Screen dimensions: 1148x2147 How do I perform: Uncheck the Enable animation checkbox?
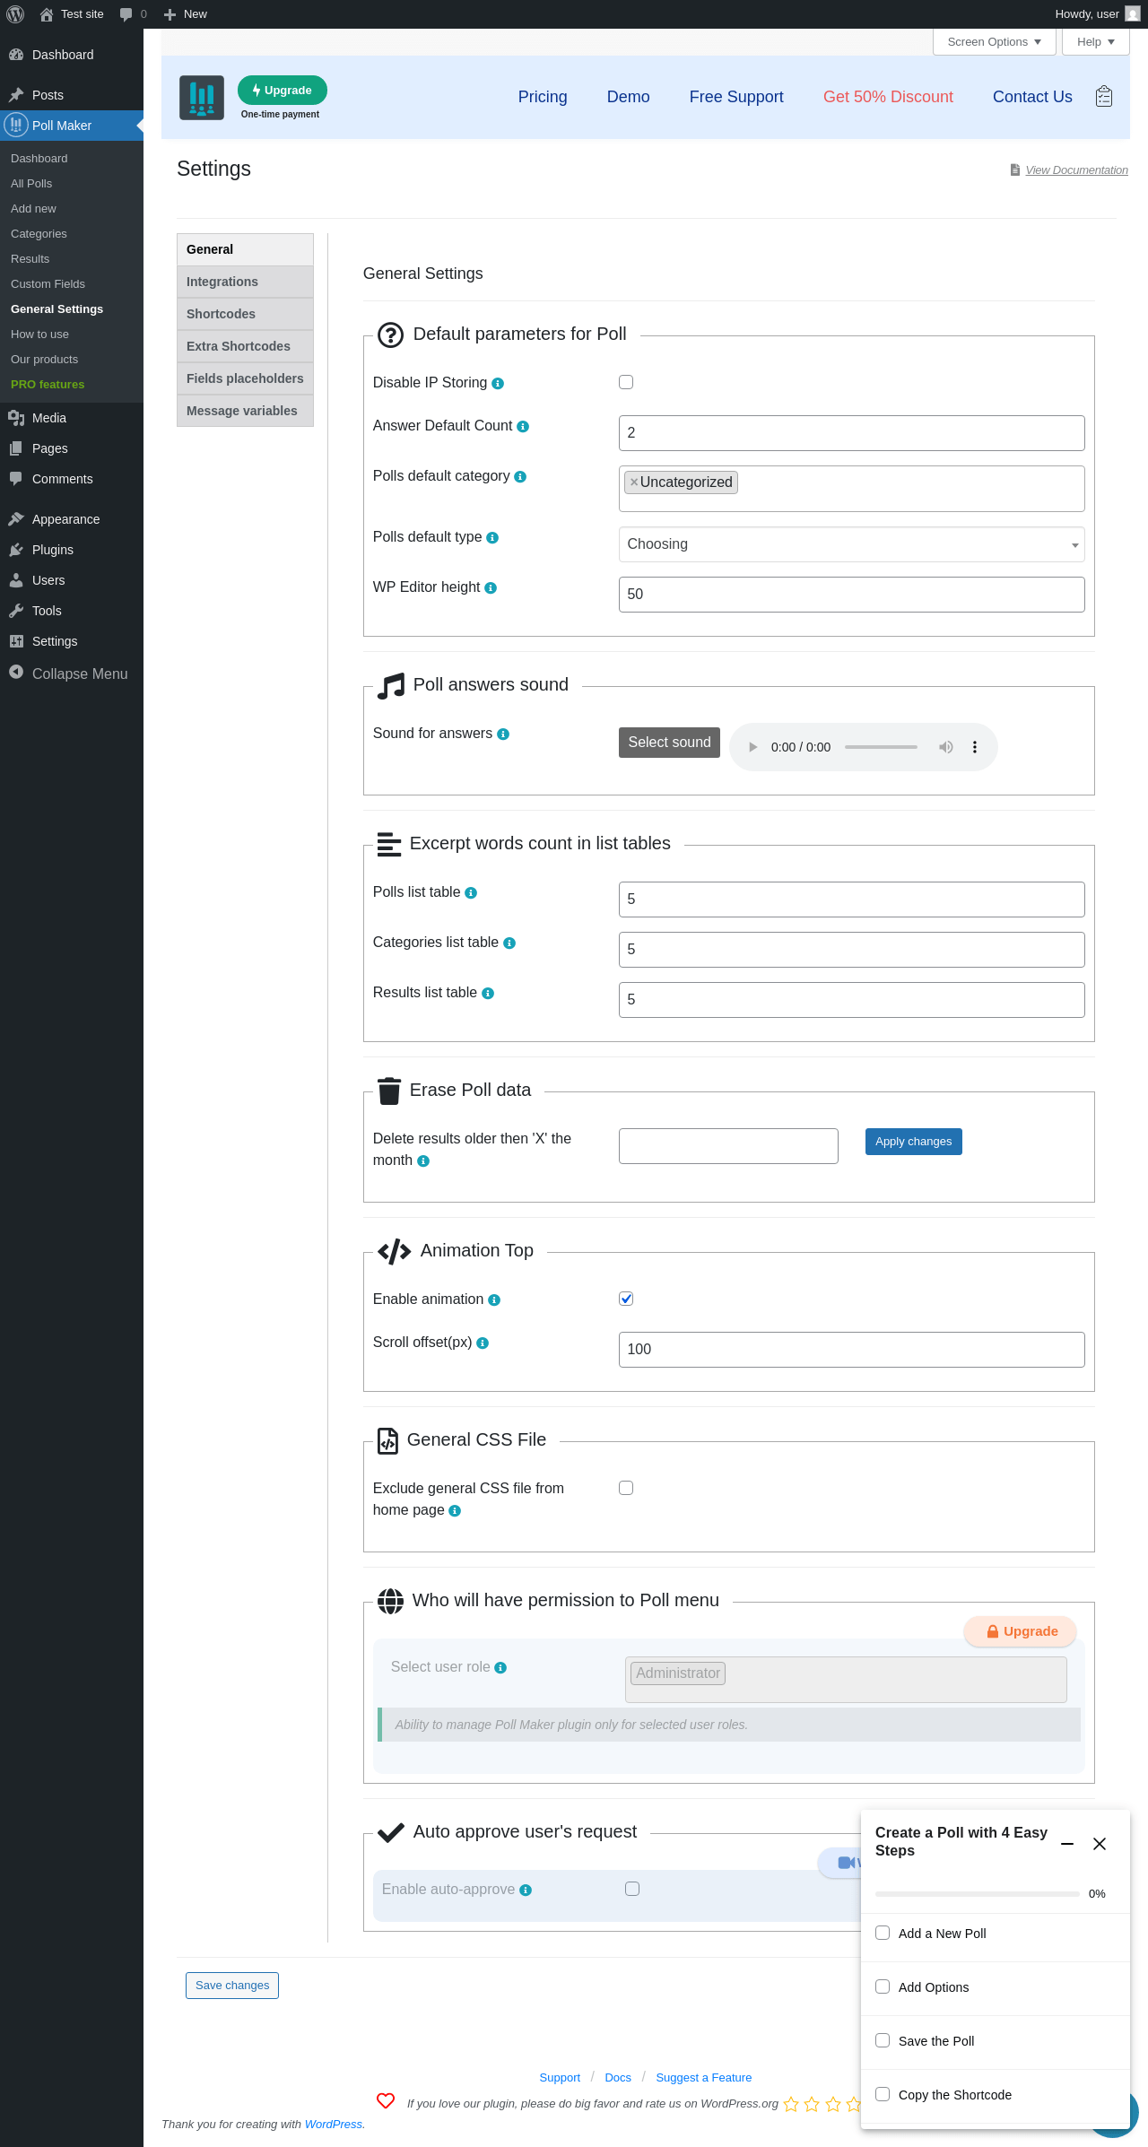click(626, 1299)
